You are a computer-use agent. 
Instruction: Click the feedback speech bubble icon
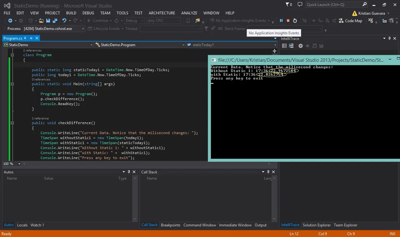300,4
